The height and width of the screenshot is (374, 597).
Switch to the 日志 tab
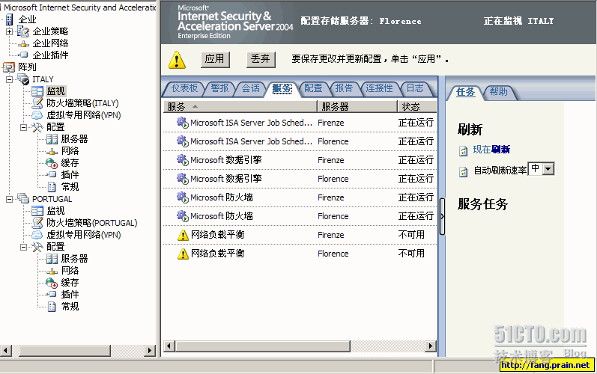pyautogui.click(x=415, y=88)
